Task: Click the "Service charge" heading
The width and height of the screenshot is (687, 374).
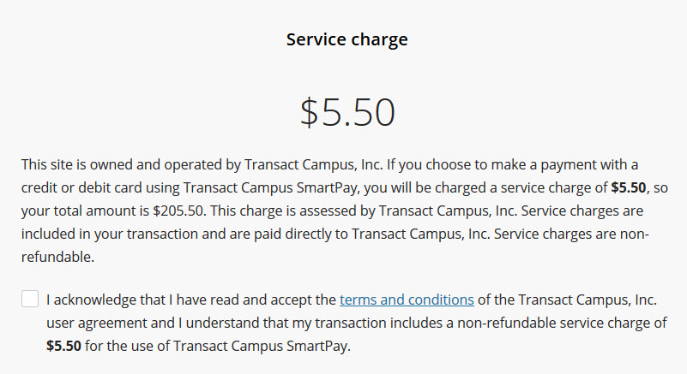Action: tap(347, 39)
